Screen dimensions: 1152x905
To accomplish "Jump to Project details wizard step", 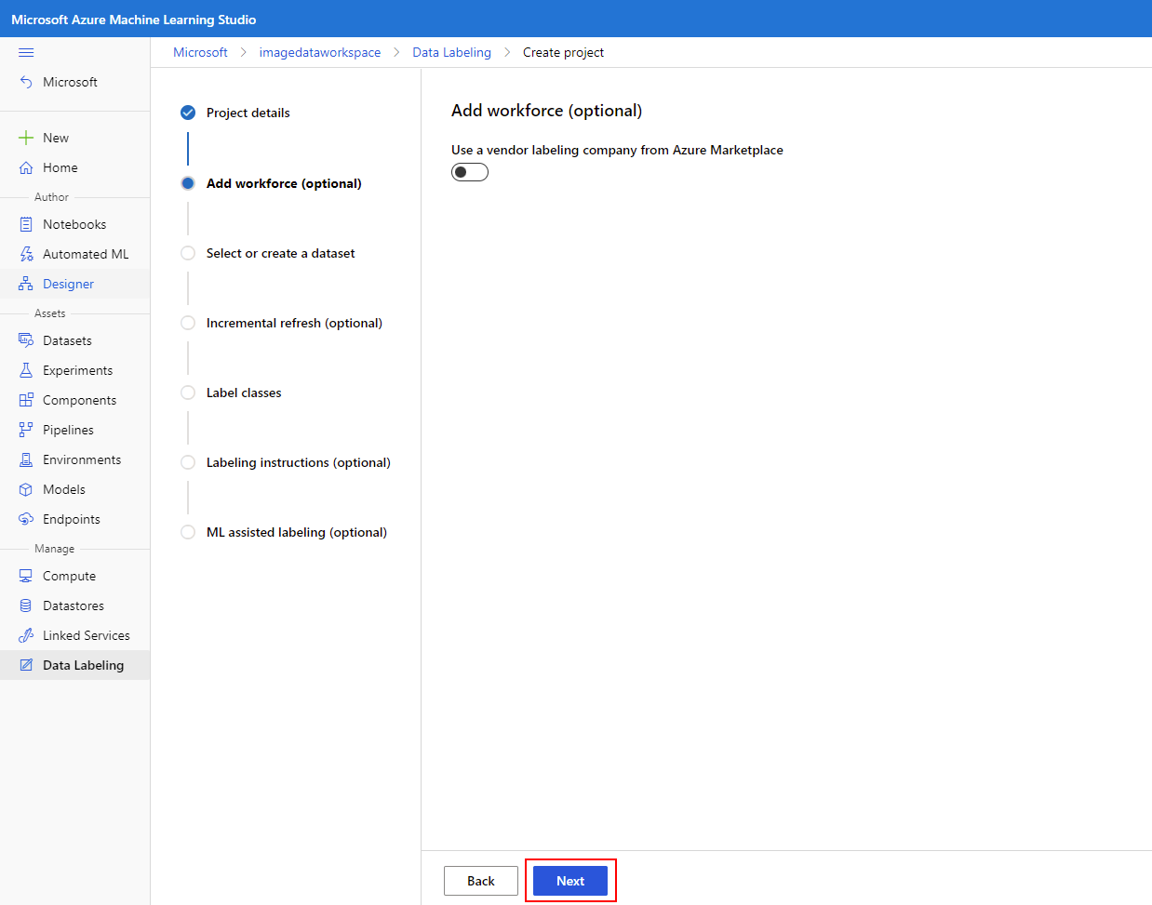I will [x=248, y=113].
